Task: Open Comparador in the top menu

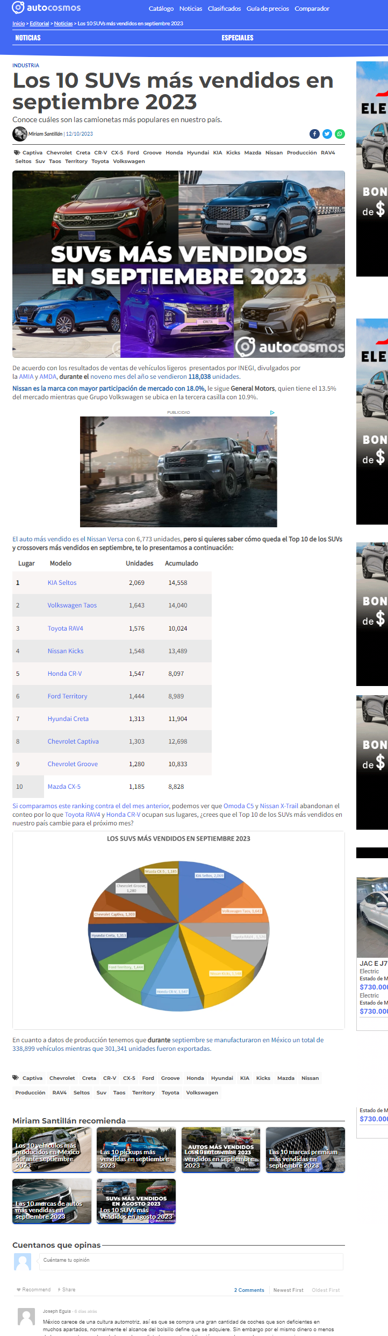Action: [x=312, y=9]
